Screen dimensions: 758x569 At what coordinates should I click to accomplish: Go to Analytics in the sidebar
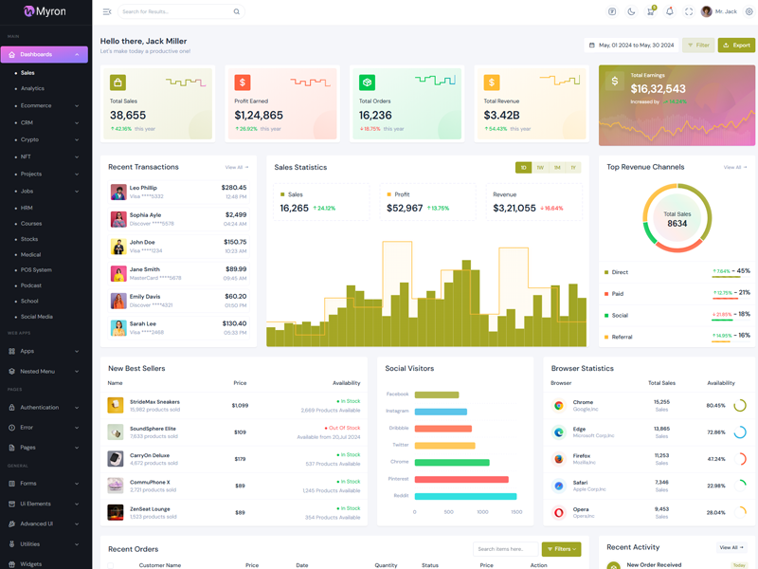[x=32, y=88]
